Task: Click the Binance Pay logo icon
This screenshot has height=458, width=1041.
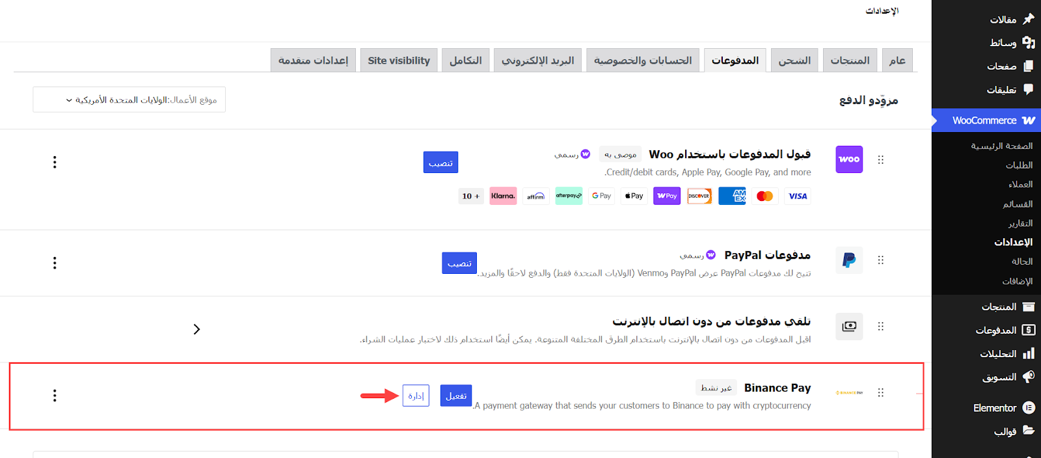Action: [849, 392]
